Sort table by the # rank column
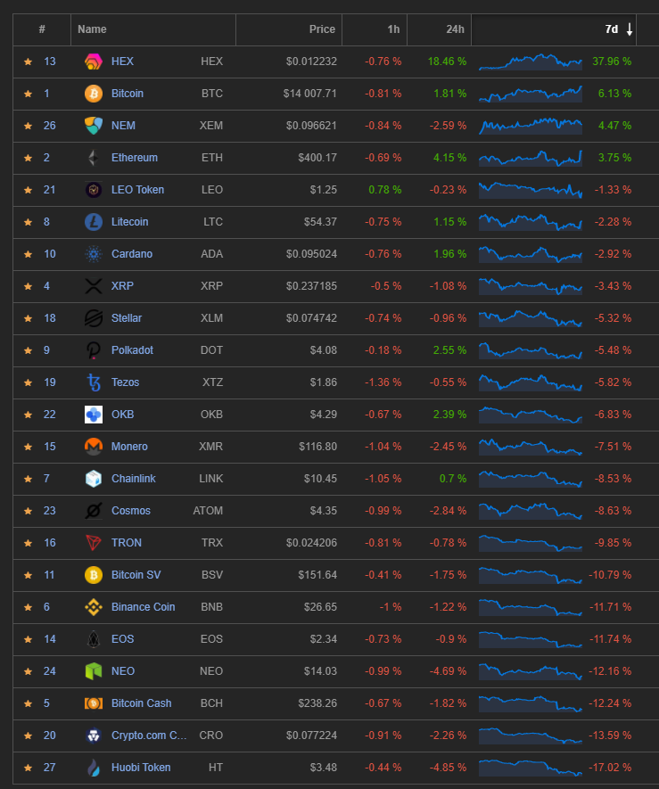Image resolution: width=659 pixels, height=789 pixels. (42, 29)
